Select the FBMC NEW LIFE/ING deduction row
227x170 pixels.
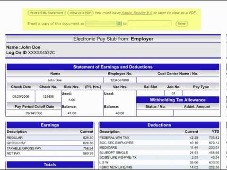click(x=159, y=167)
